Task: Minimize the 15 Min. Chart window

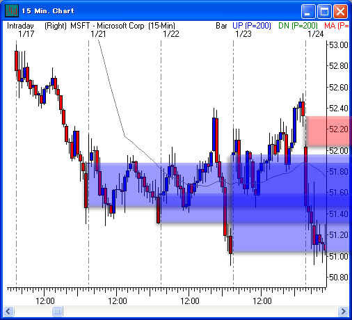Action: (307, 11)
